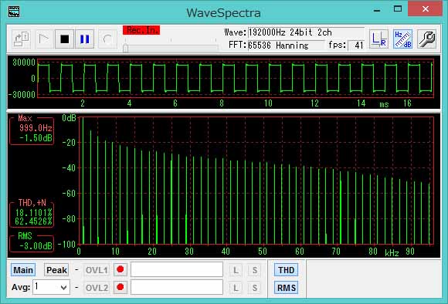
Task: Toggle the Hz/dB measurement icon
Action: click(403, 39)
